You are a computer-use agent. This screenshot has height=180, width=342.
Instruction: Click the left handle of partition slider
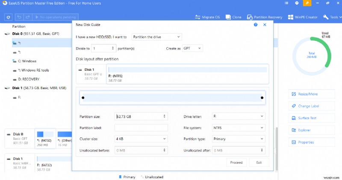83,98
